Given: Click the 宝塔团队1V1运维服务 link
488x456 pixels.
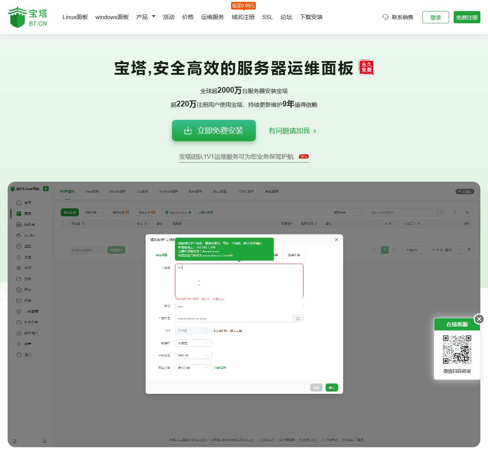Looking at the screenshot, I should [244, 157].
